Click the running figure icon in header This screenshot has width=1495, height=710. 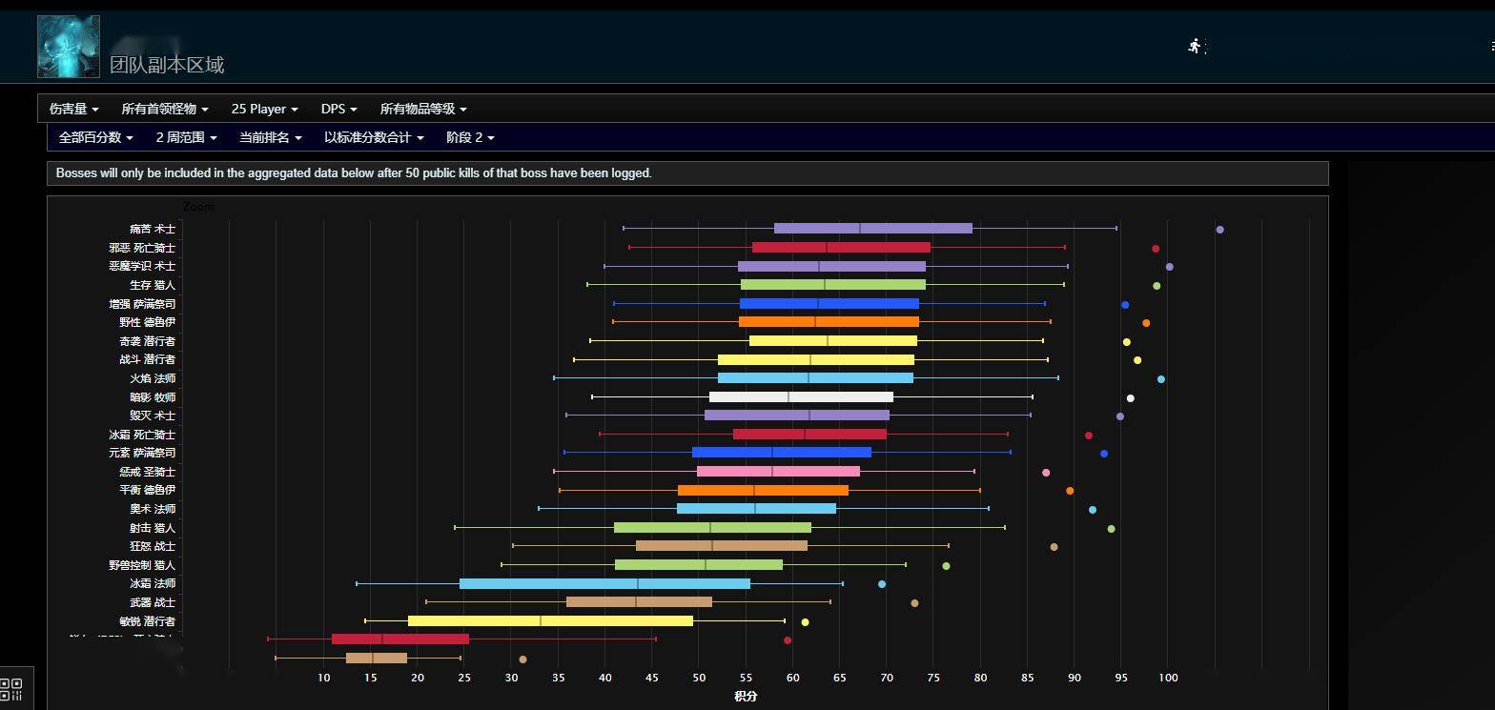[1196, 46]
